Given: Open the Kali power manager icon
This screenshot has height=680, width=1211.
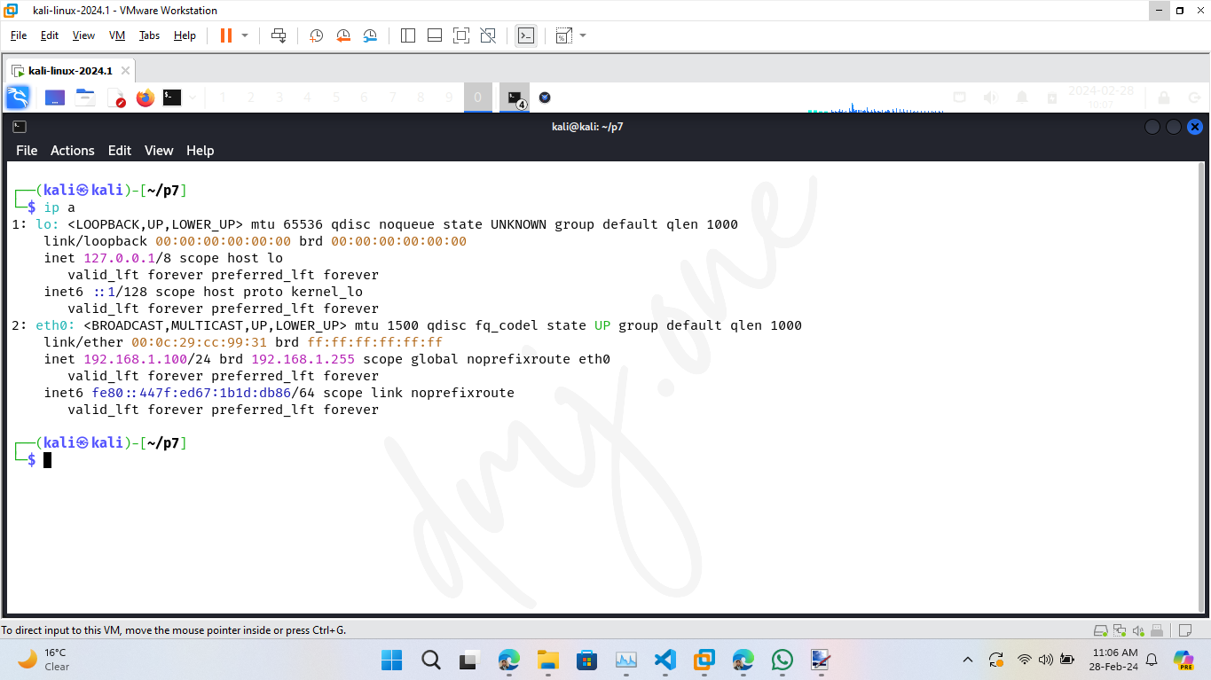Looking at the screenshot, I should click(1052, 98).
